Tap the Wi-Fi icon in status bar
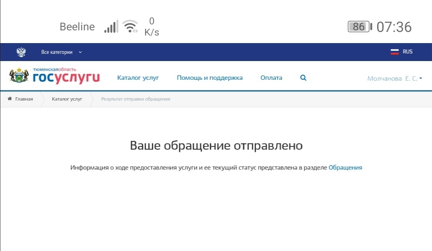432x251 pixels. tap(130, 27)
